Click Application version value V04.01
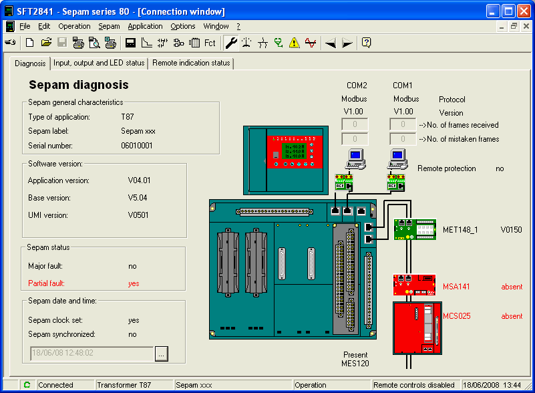This screenshot has width=535, height=393. point(139,180)
